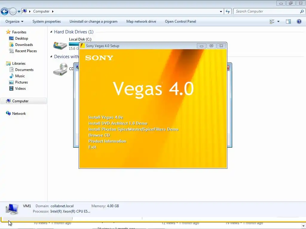Open Recent Places
This screenshot has height=229, width=306.
(x=26, y=51)
